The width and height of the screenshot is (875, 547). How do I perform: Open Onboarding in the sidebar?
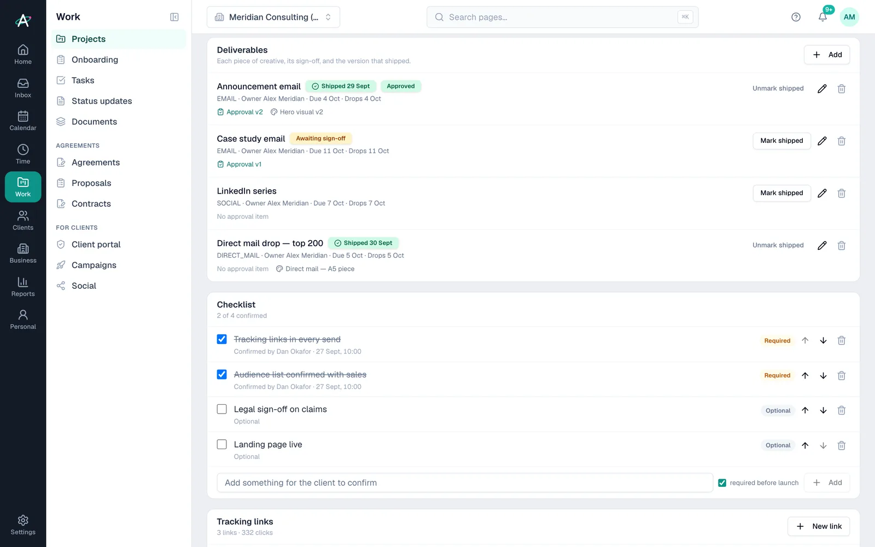pos(119,60)
